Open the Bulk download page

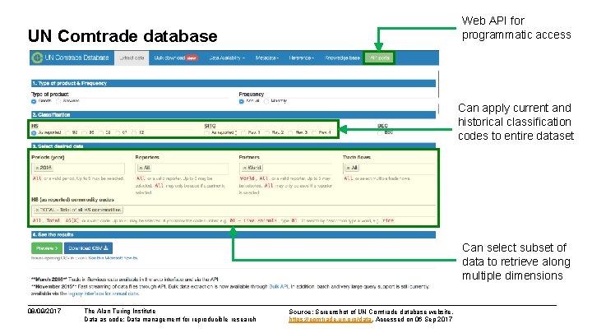click(176, 58)
